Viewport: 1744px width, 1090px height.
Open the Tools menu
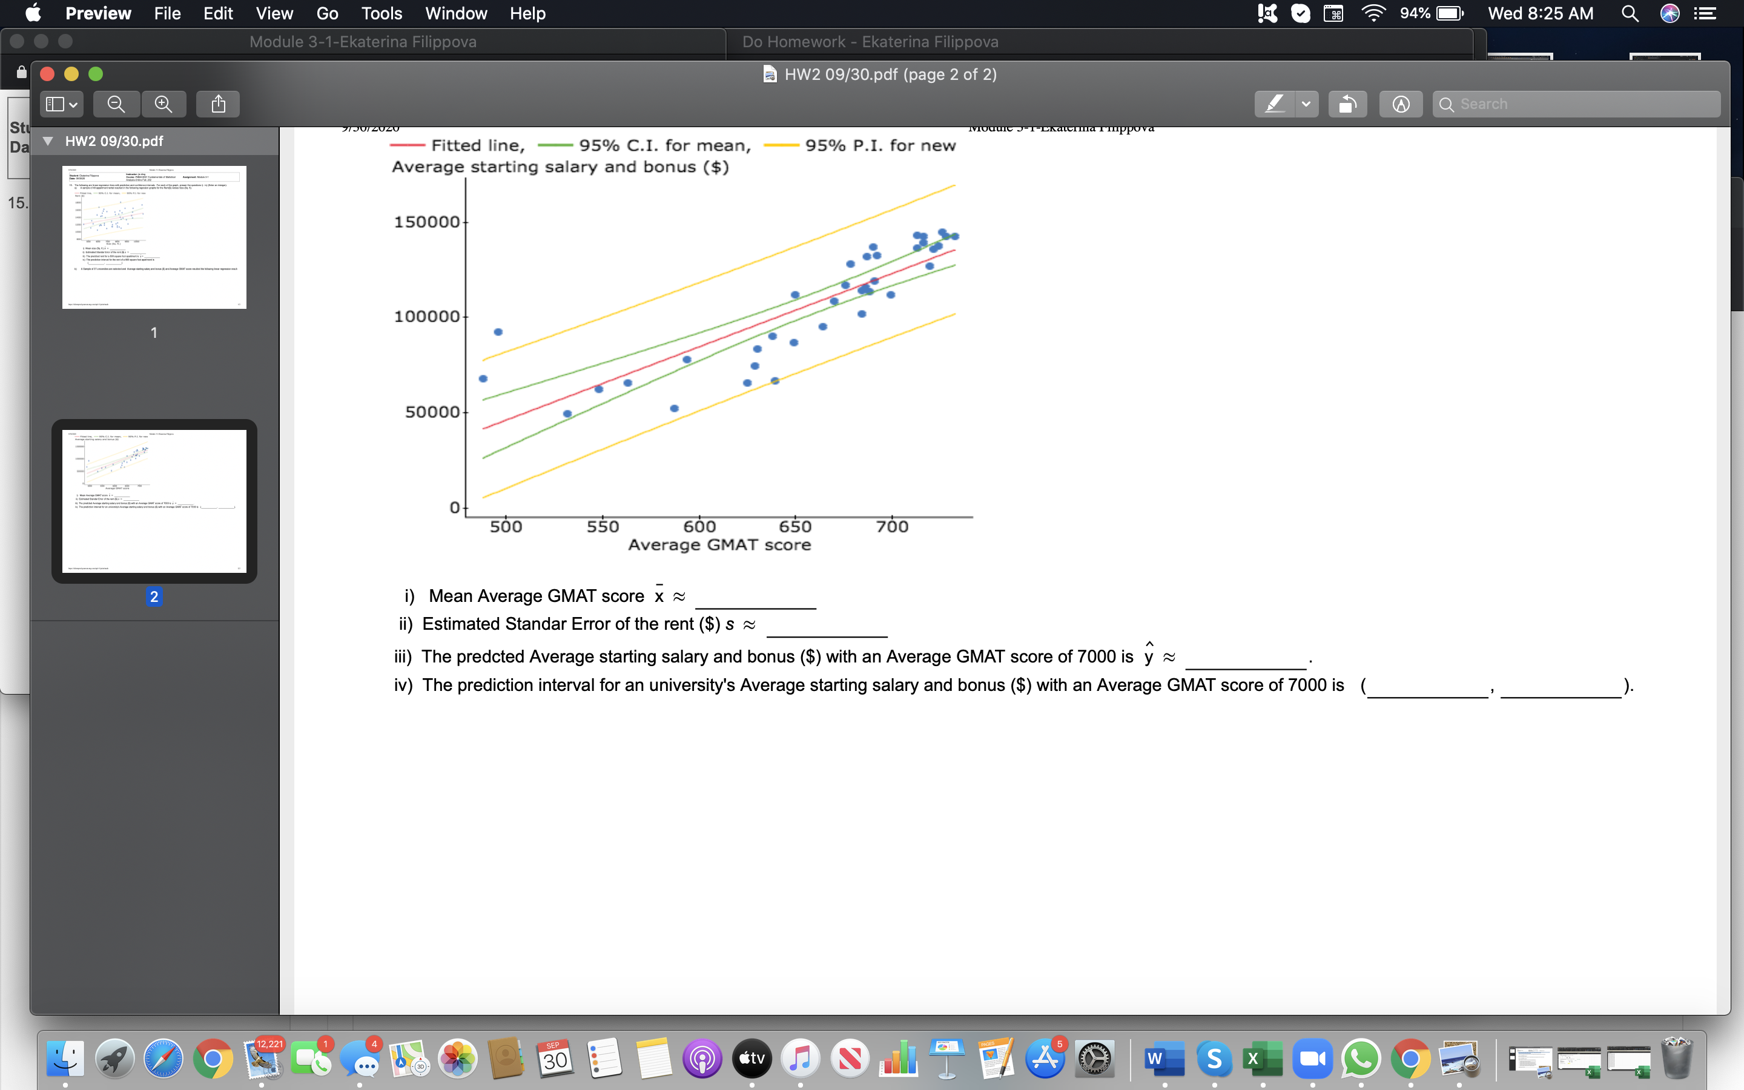tap(381, 14)
